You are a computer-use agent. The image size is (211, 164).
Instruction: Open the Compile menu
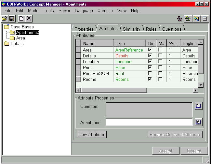click(105, 10)
